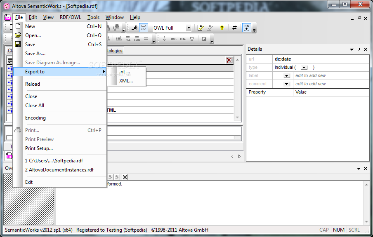The height and width of the screenshot is (237, 373).
Task: Open recent file AltovaDocumentInstances.rdf
Action: (x=59, y=169)
